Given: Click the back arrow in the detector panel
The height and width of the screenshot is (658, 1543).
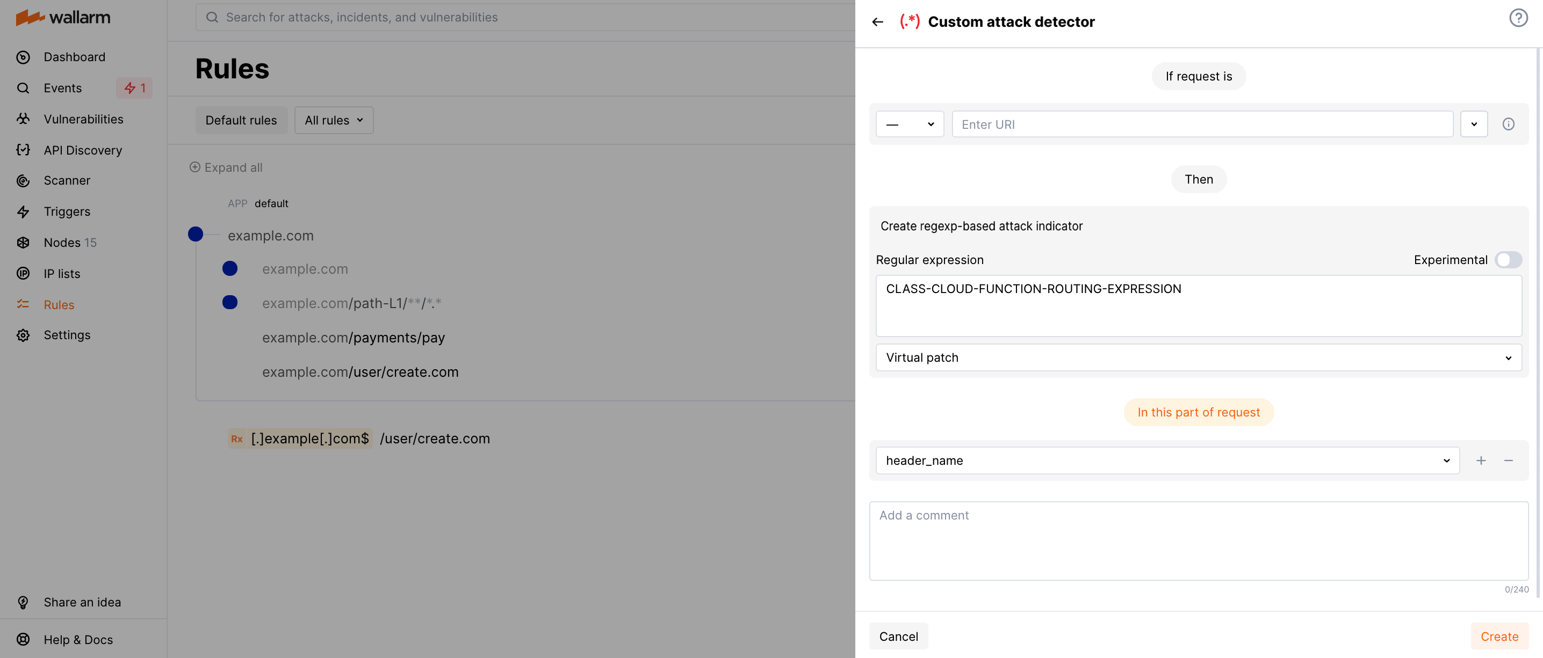Looking at the screenshot, I should click(877, 21).
